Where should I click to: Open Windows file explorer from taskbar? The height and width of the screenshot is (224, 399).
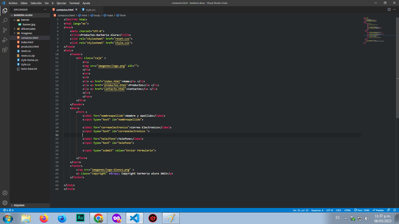tap(26, 218)
